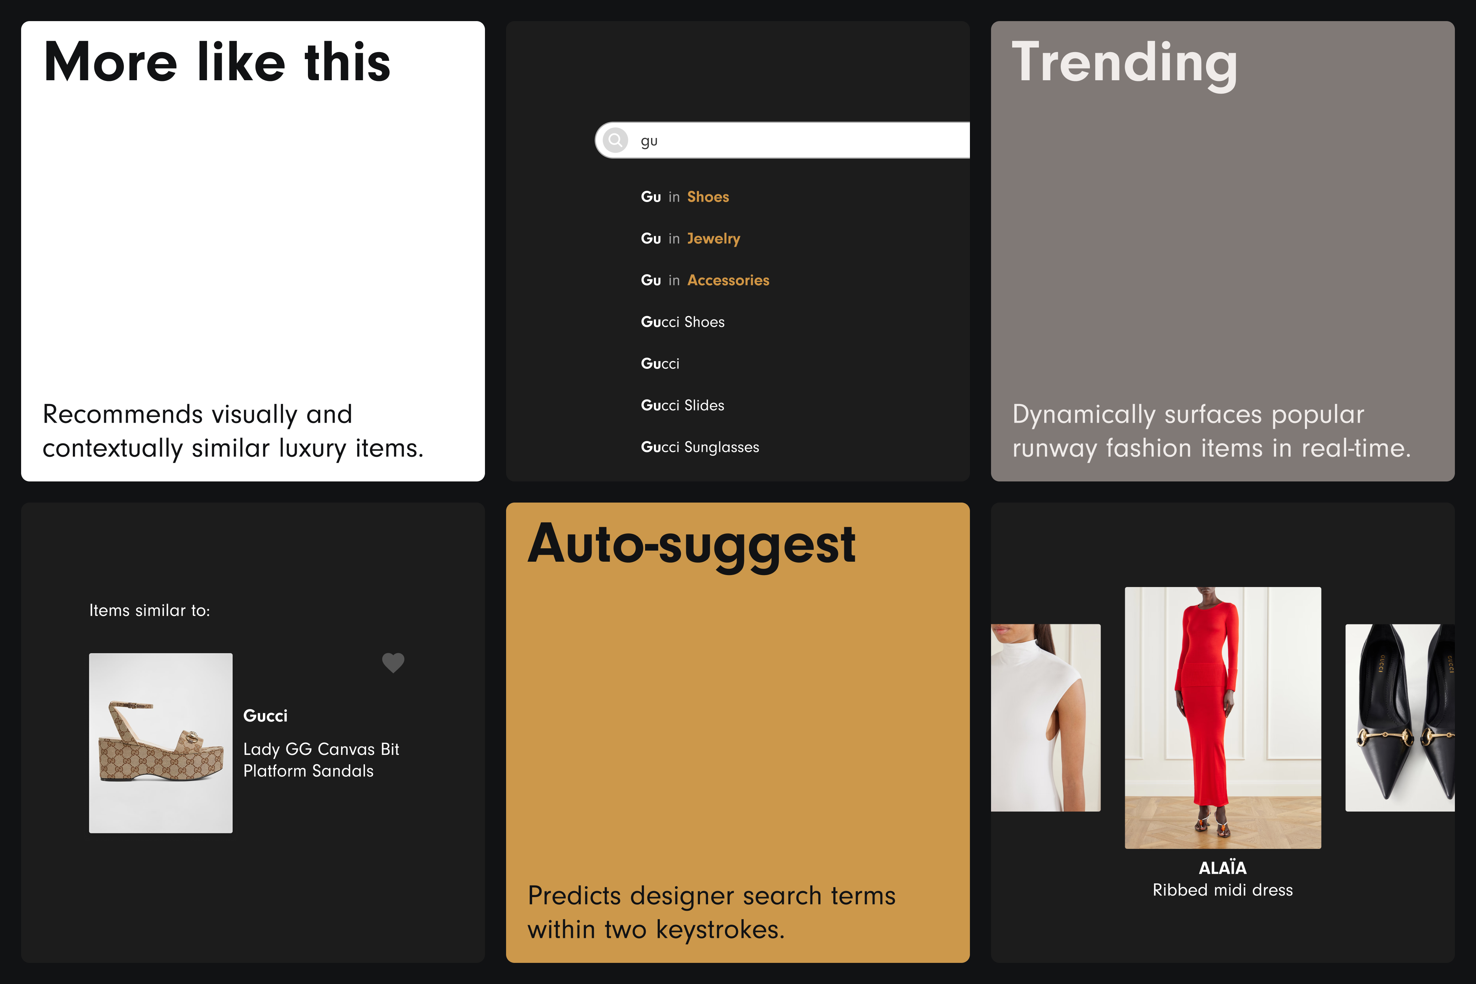Choose the plain "Gucci" suggestion

(x=660, y=364)
